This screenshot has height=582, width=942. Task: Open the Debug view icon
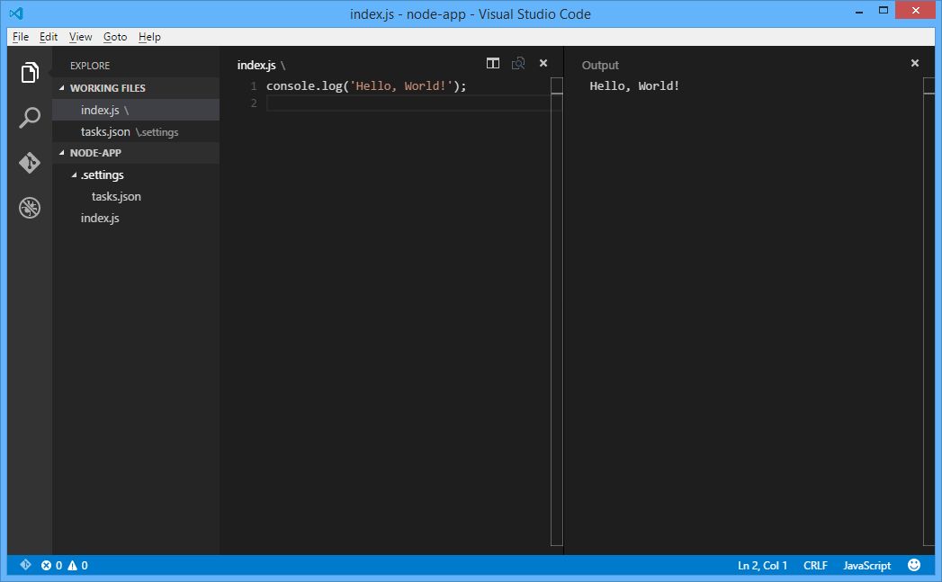pyautogui.click(x=30, y=208)
